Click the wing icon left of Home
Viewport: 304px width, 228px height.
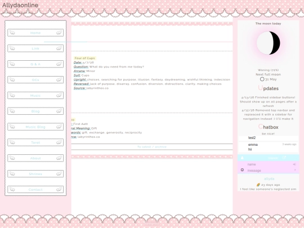12,33
